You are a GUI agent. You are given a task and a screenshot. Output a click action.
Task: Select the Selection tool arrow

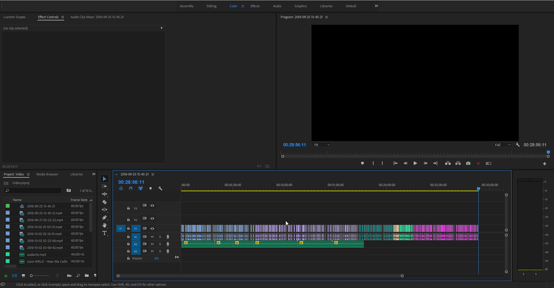tap(104, 179)
